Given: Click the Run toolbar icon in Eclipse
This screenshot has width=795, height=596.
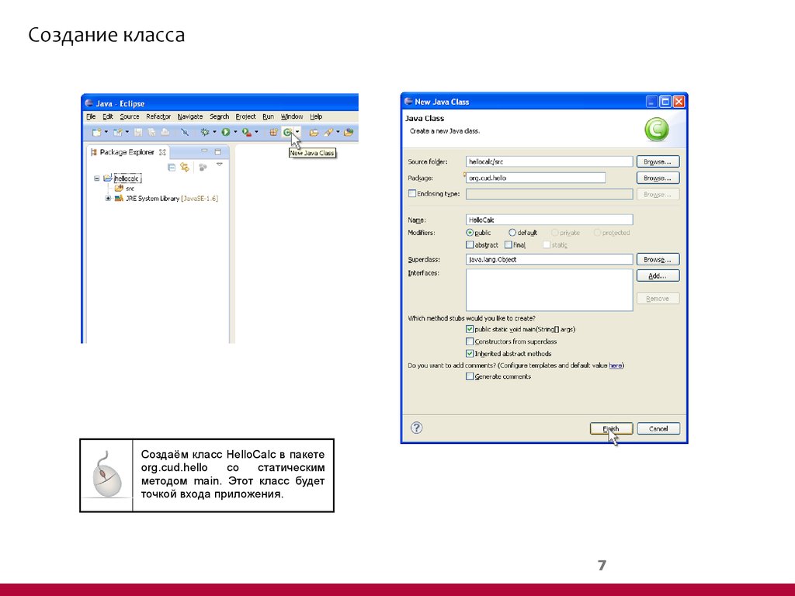Looking at the screenshot, I should (x=224, y=132).
